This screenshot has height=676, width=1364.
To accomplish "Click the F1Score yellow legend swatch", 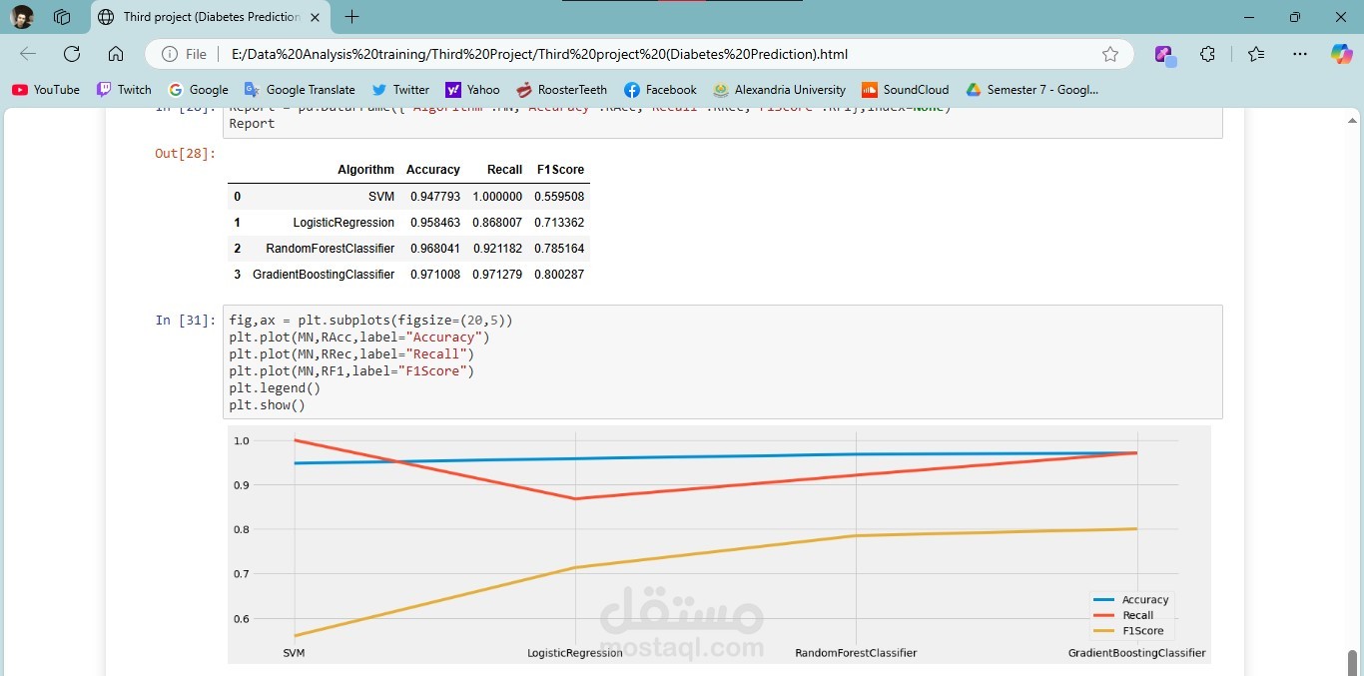I will (x=1104, y=631).
